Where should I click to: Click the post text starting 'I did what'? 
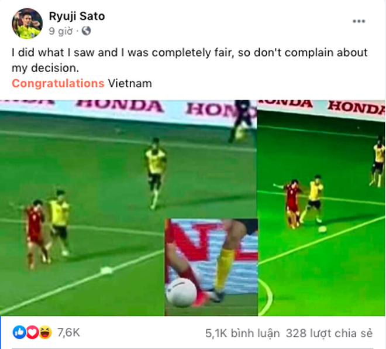[189, 60]
